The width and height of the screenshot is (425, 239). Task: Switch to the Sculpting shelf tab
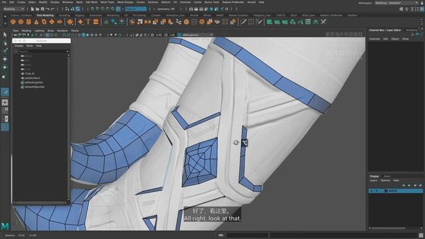[64, 15]
